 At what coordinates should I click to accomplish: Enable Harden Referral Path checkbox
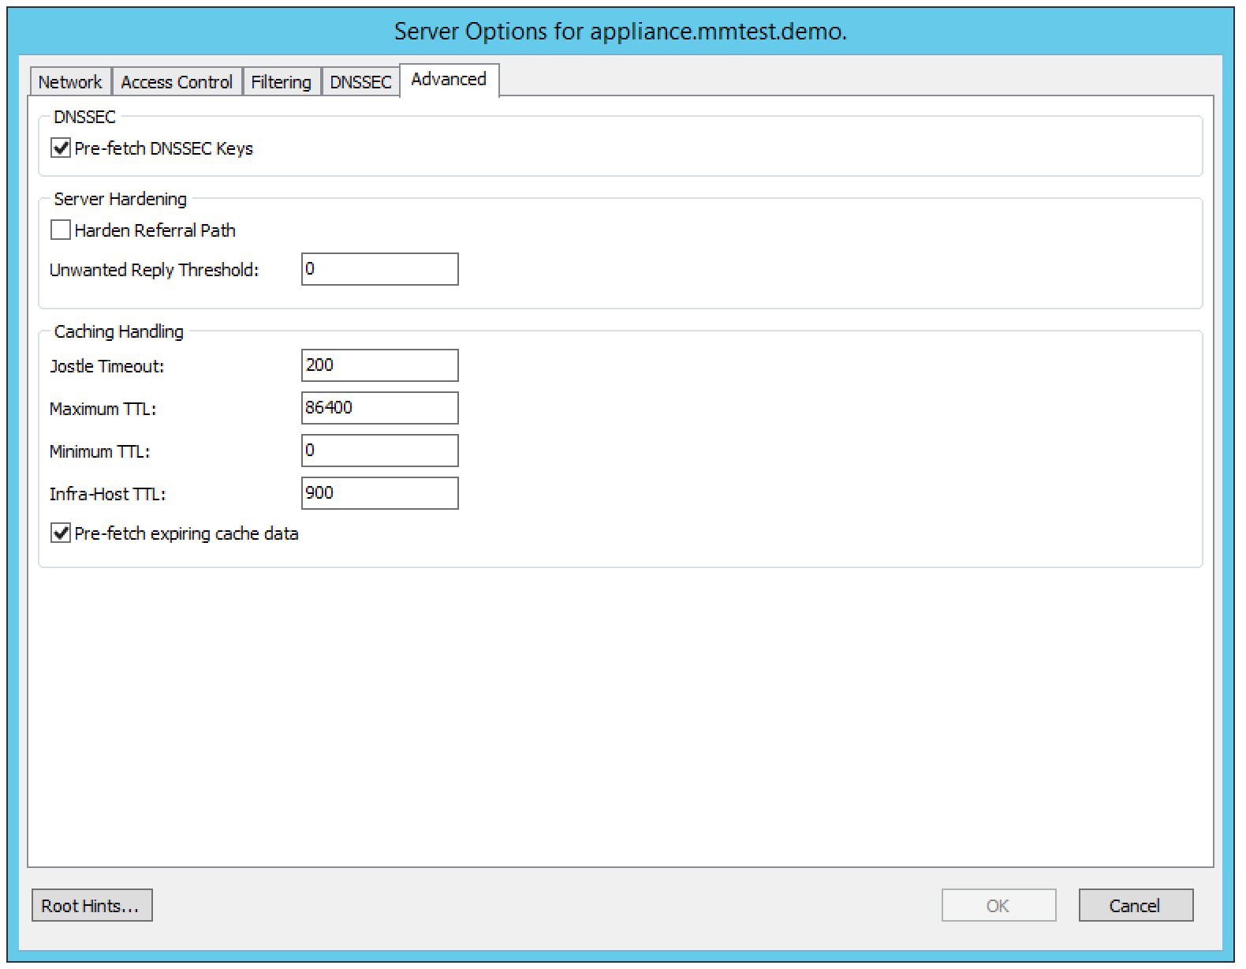pyautogui.click(x=61, y=230)
